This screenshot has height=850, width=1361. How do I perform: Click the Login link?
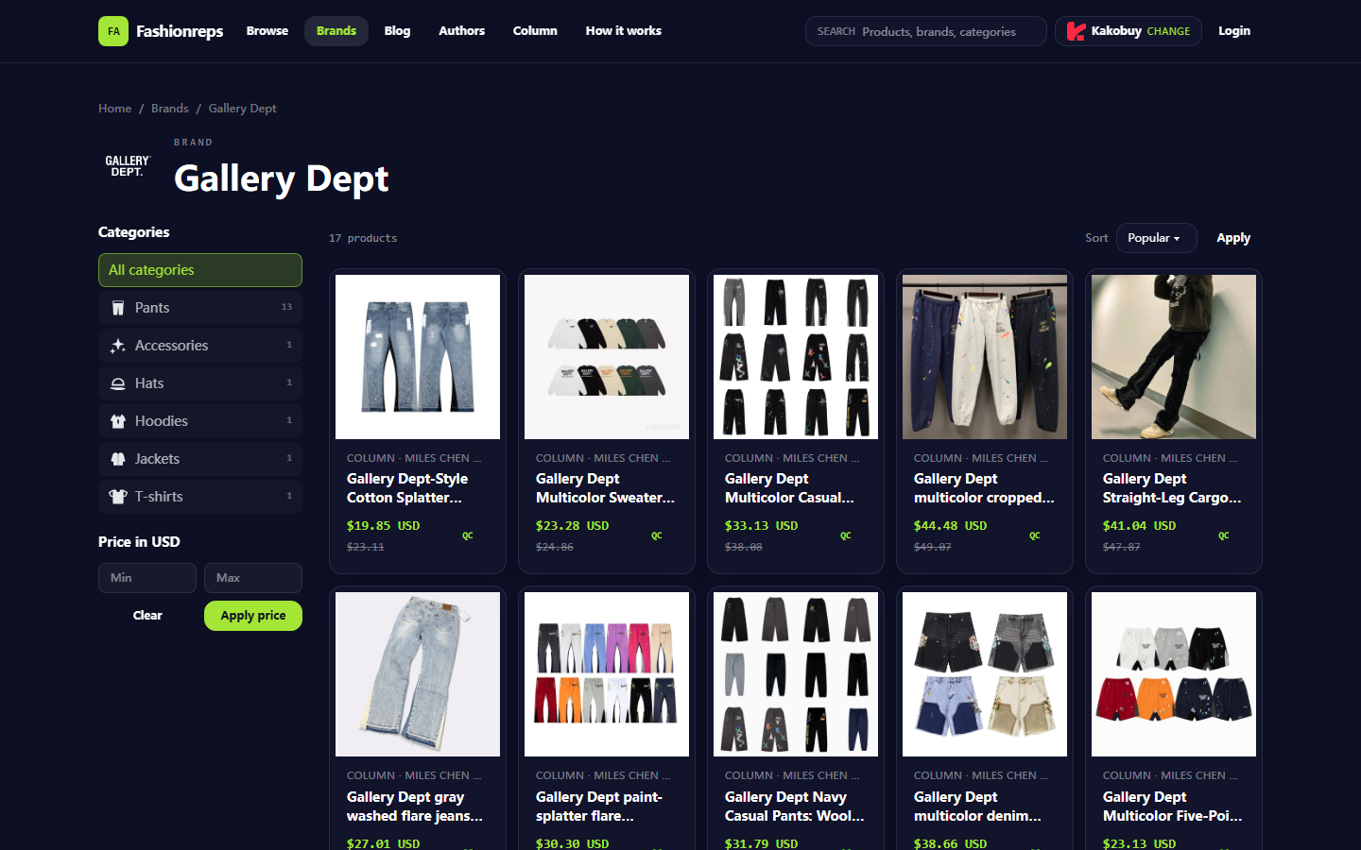click(x=1234, y=31)
